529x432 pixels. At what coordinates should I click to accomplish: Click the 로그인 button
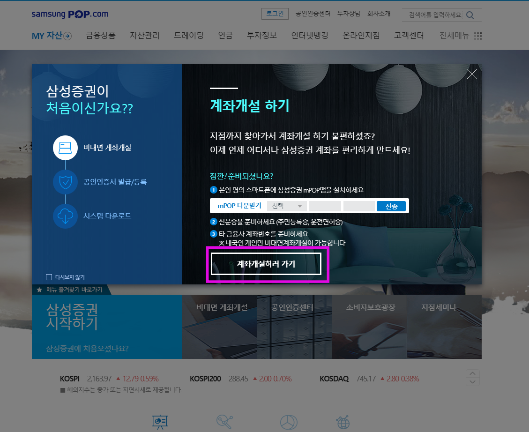[275, 14]
